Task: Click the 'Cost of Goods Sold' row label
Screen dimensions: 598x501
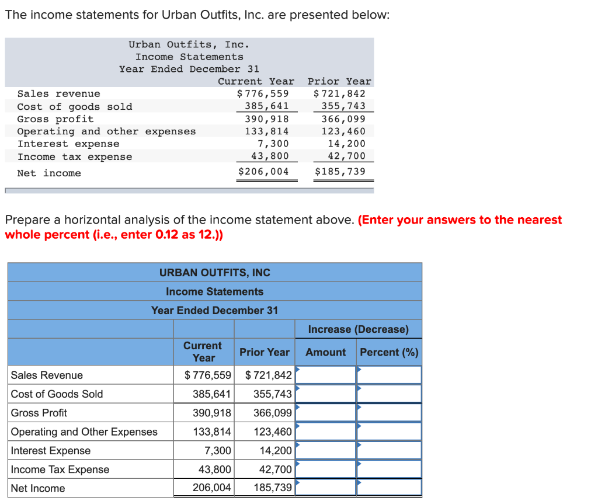Action: (x=57, y=394)
